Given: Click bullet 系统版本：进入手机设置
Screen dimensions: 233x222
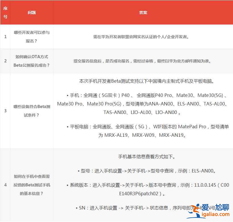Looking at the screenshot, I should click(x=148, y=185).
